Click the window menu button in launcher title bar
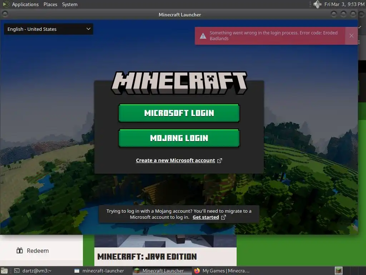 5,14
